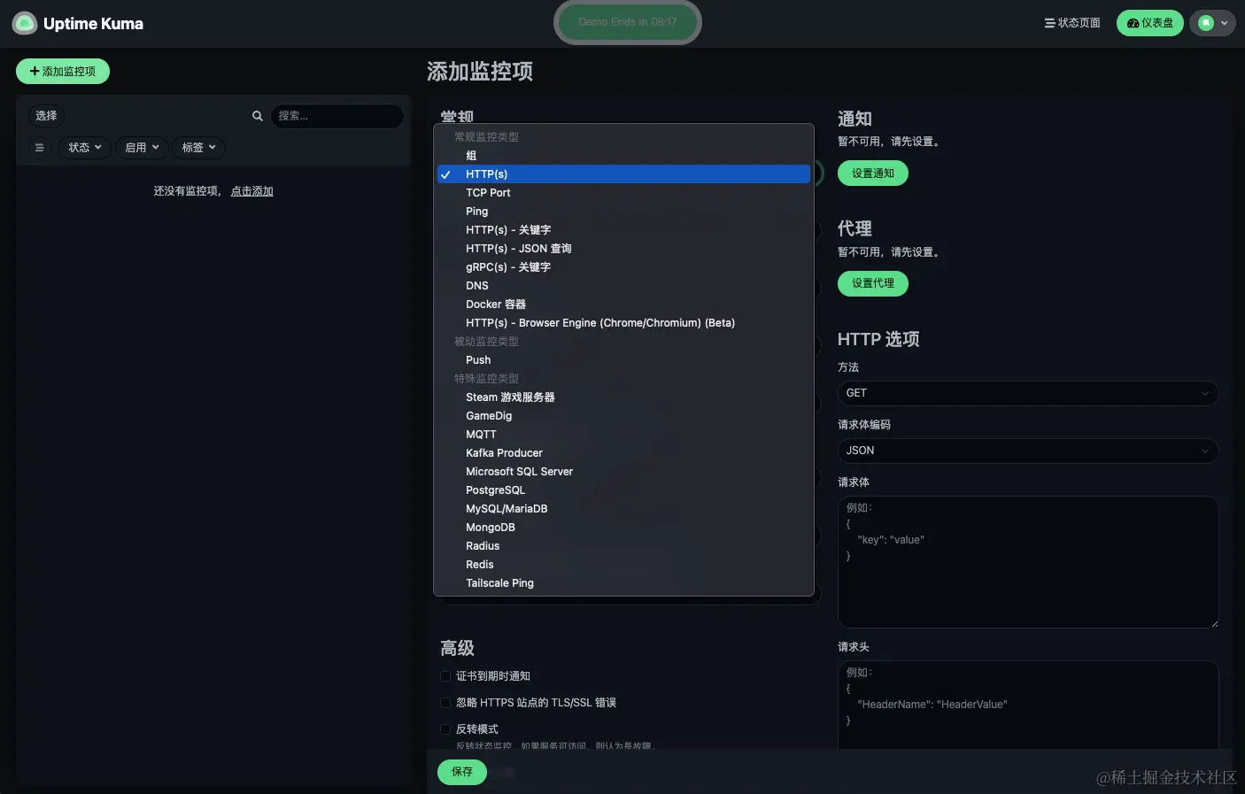Toggle 反转模式 checkbox
Screen dimensions: 1245x794
pos(445,729)
